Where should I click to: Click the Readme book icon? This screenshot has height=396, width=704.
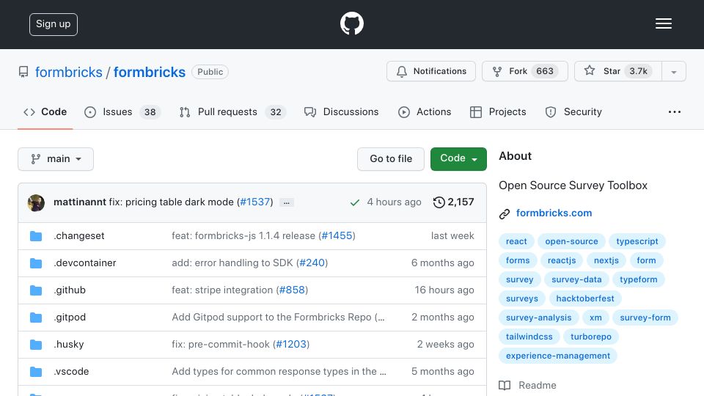pos(505,385)
